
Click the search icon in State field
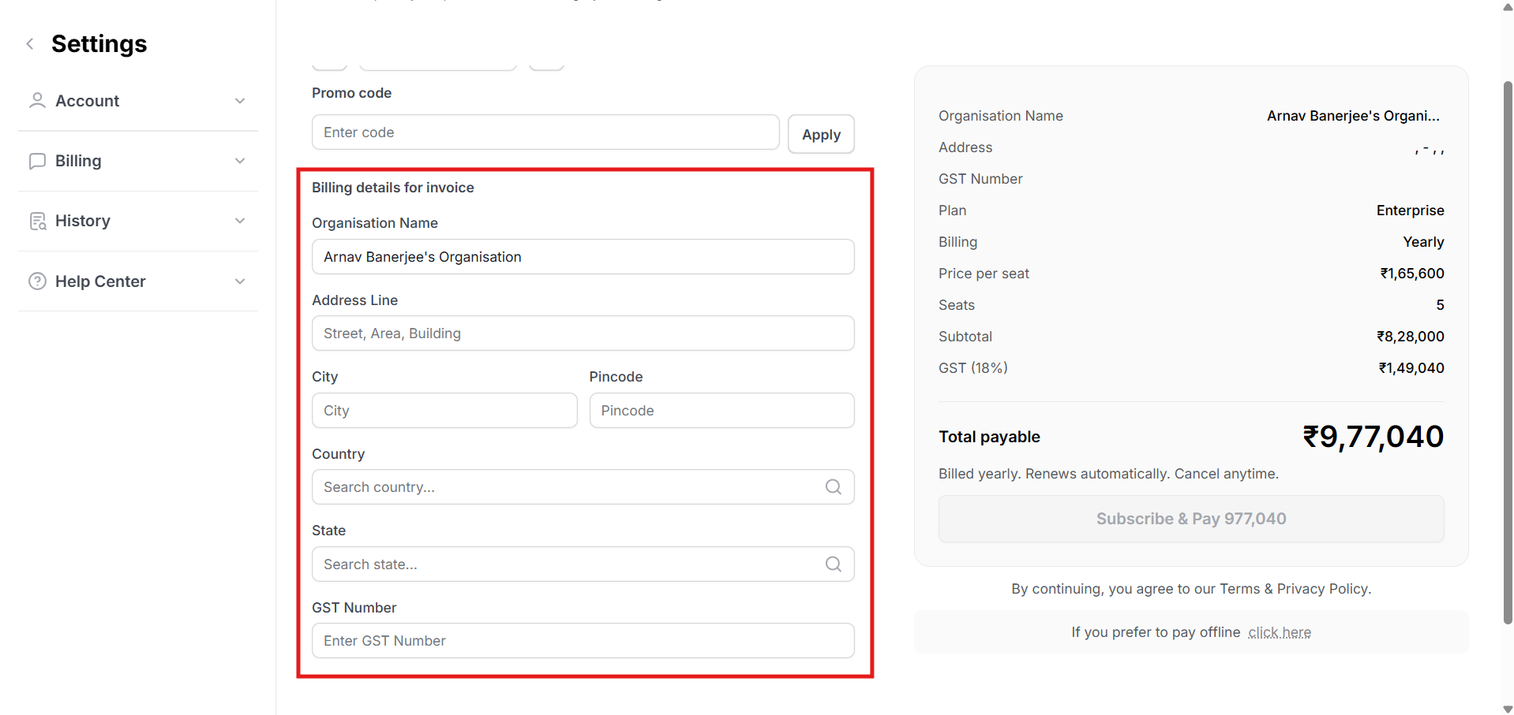point(833,564)
